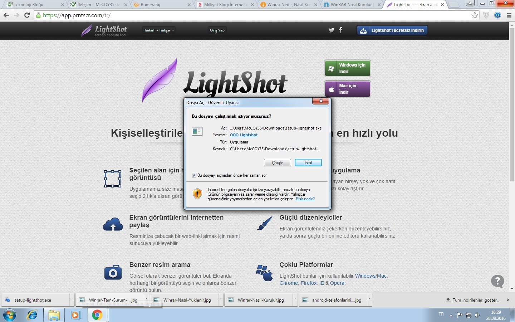Switch to the İletişim – McCOY35 tab
This screenshot has width=515, height=322.
click(99, 5)
